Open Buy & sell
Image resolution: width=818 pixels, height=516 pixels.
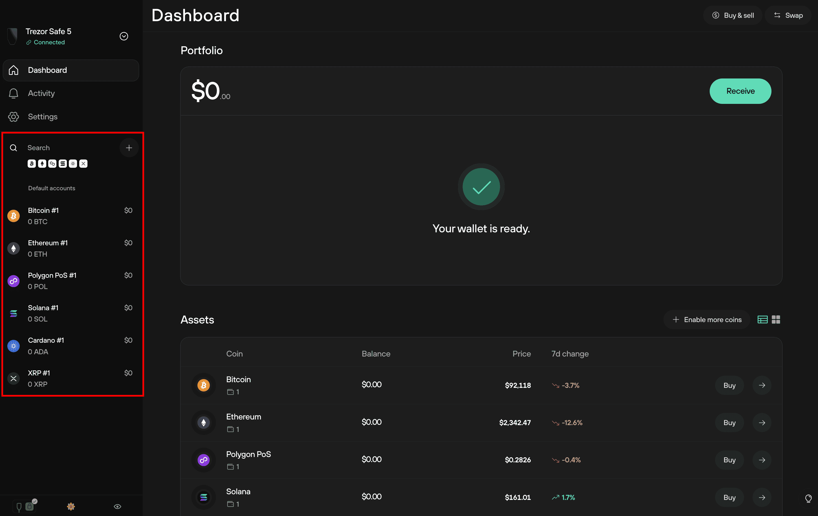[x=733, y=15]
